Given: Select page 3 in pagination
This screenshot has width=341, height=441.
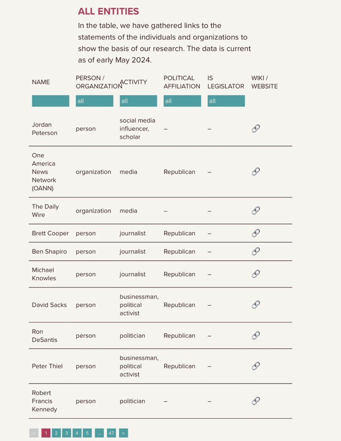Looking at the screenshot, I should coord(67,433).
